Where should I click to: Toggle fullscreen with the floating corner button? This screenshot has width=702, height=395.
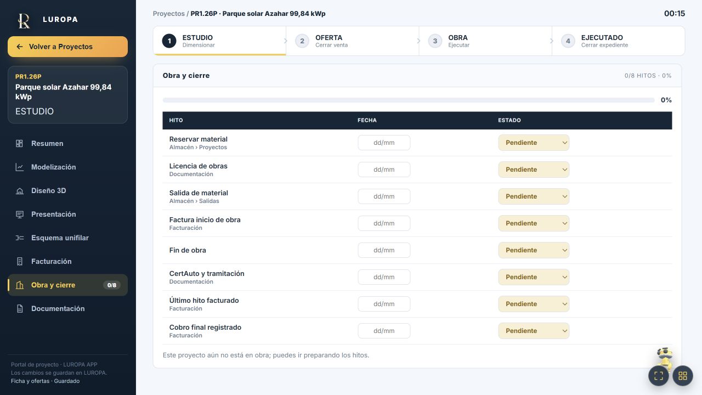(x=659, y=376)
